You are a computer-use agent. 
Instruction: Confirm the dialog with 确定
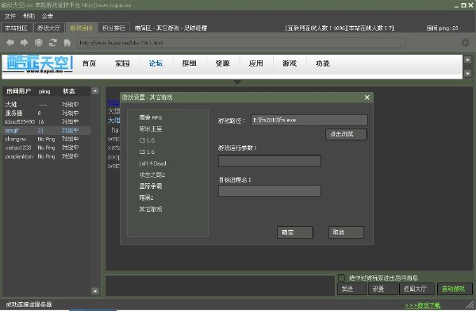coord(295,232)
